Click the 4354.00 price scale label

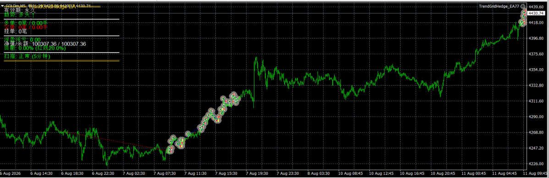click(x=536, y=70)
